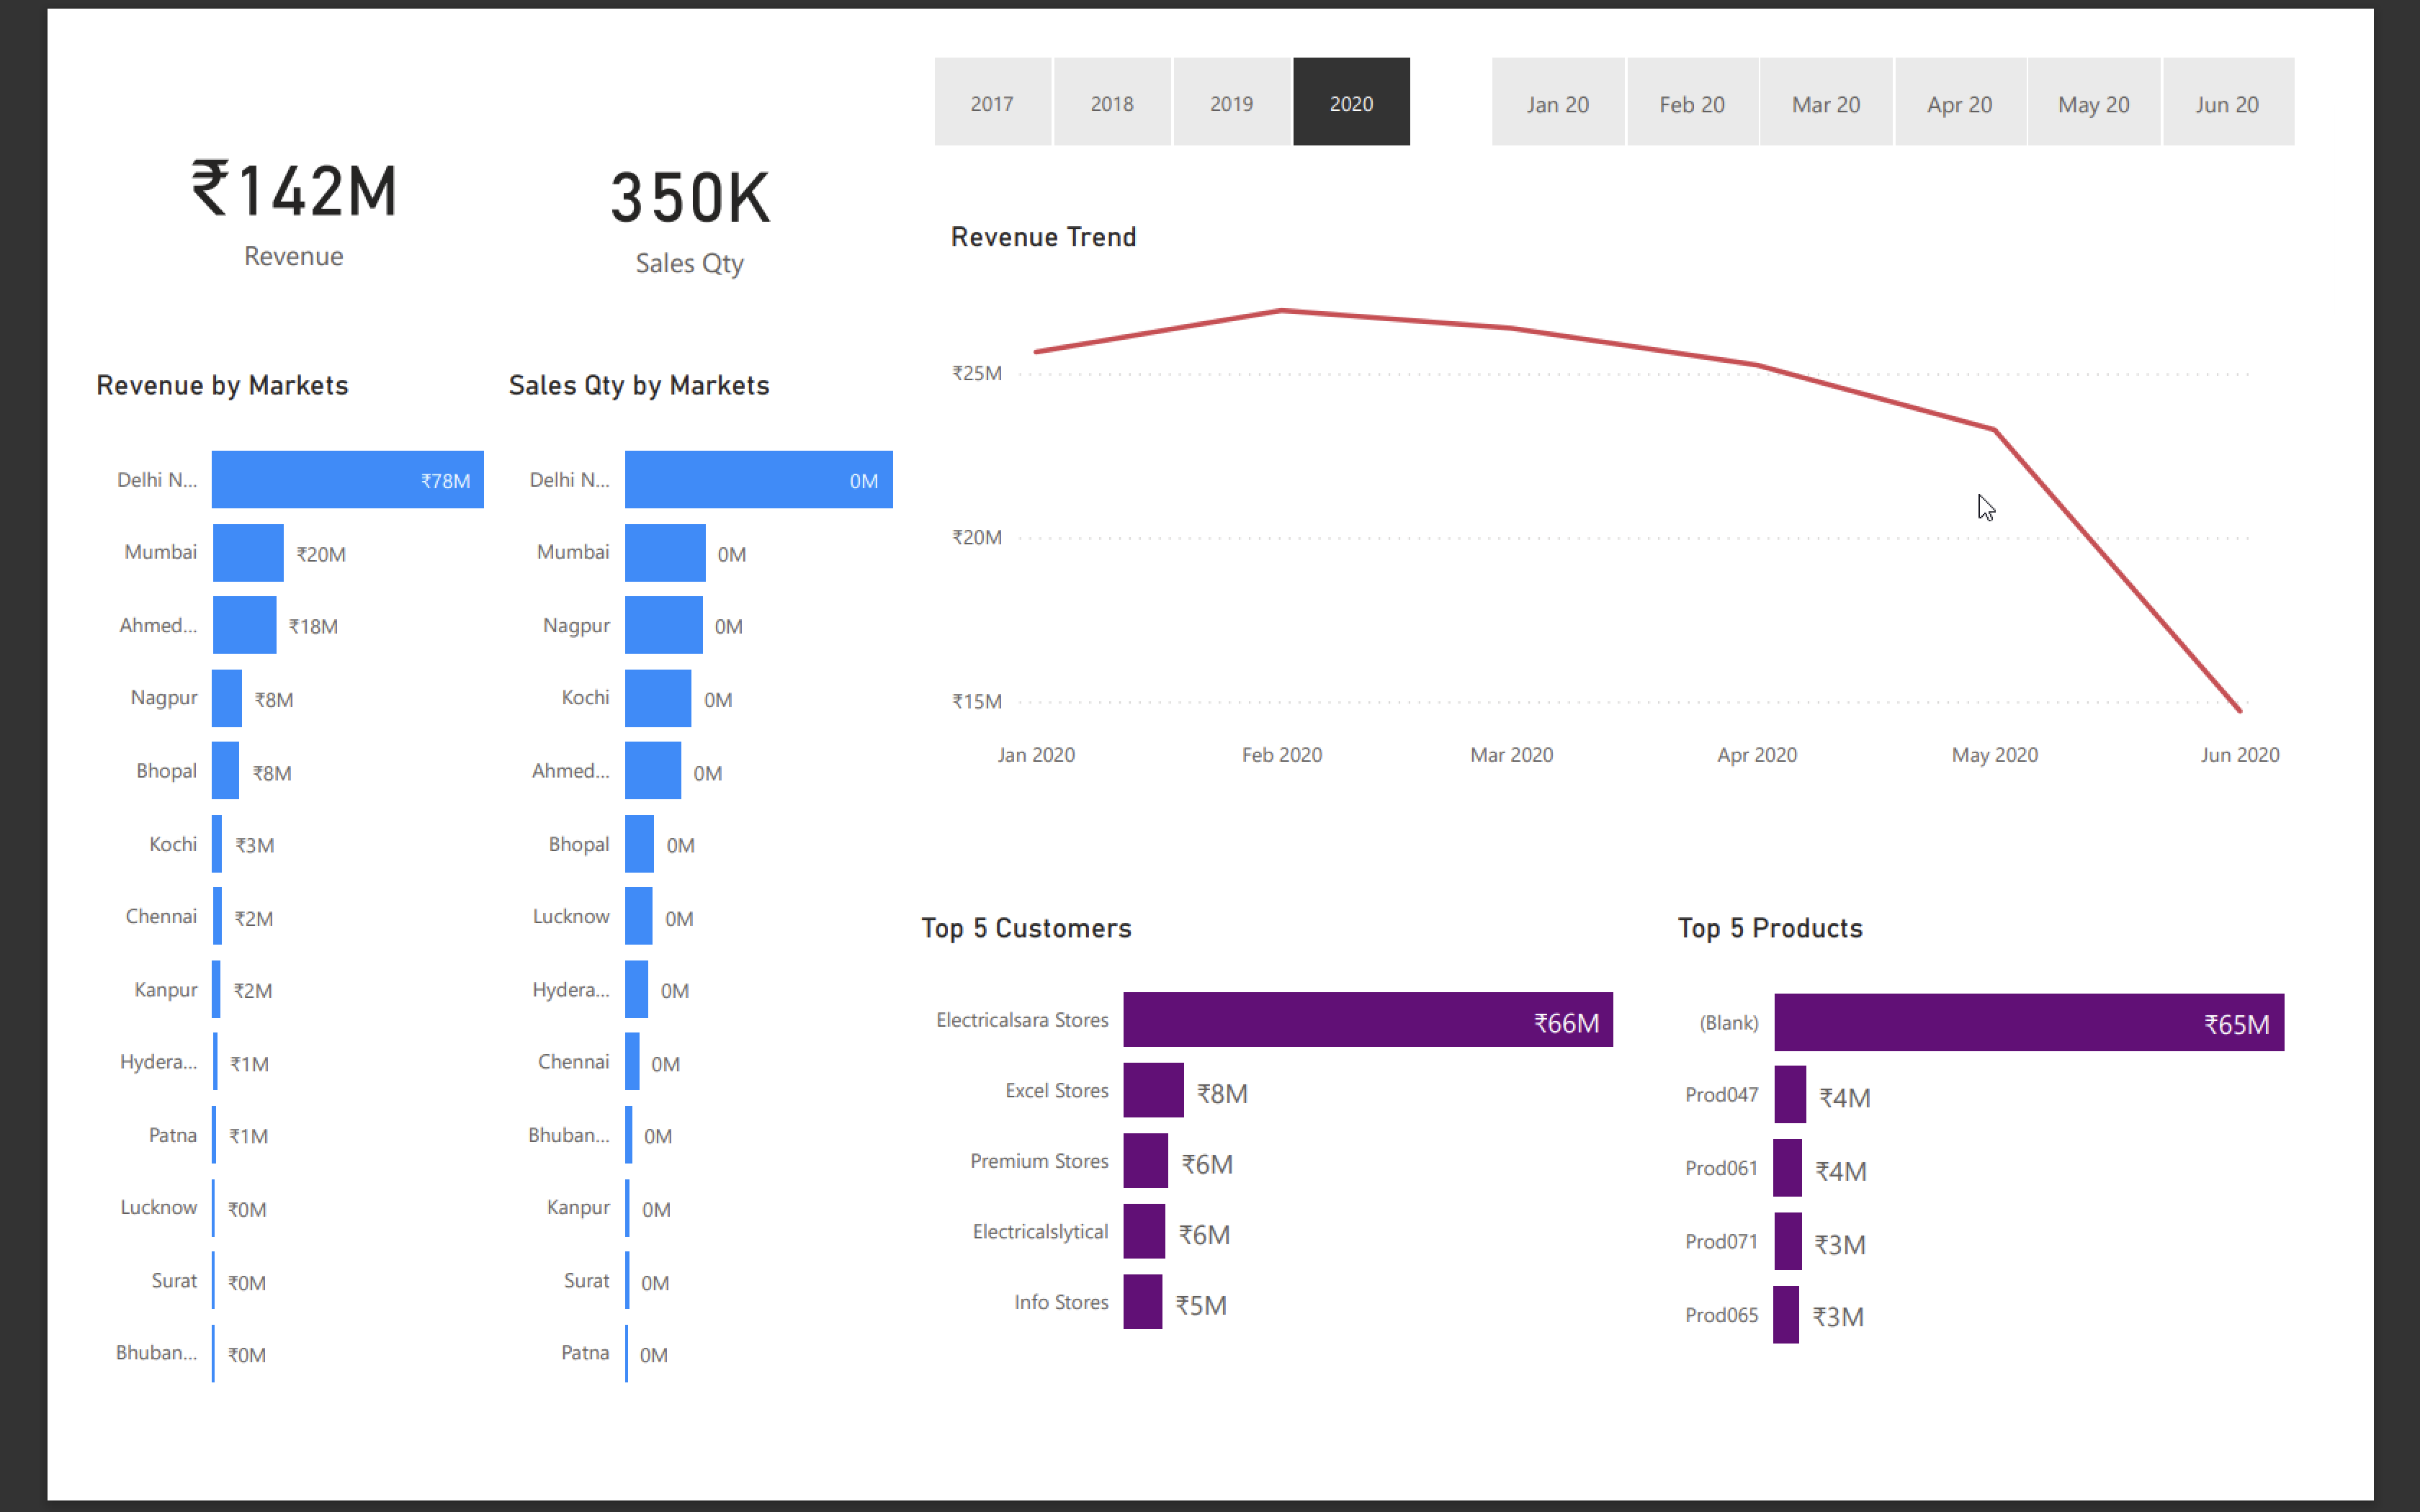Toggle the Jan 20 month filter
This screenshot has height=1512, width=2420.
(x=1556, y=101)
